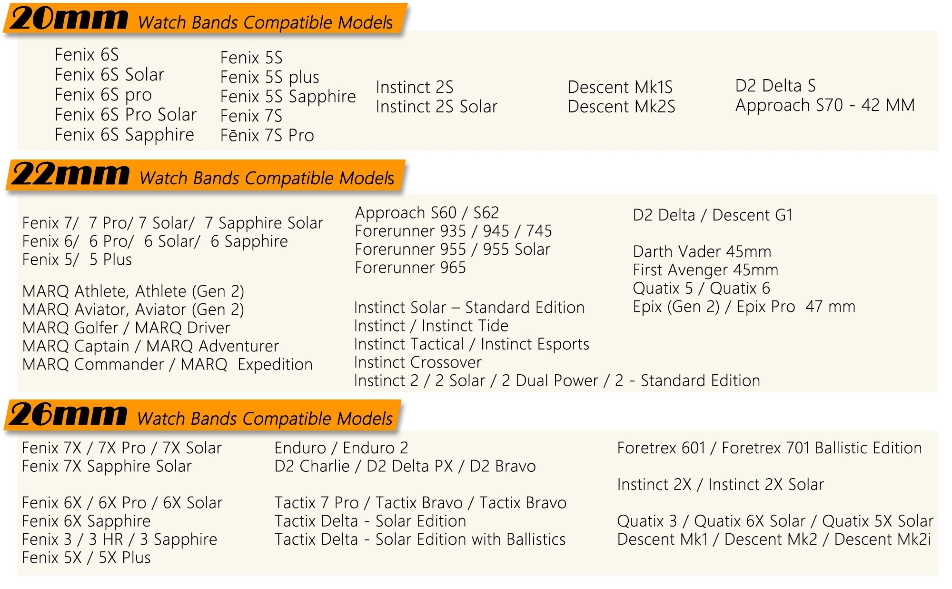952x589 pixels.
Task: Select the Quatix 5 / Quatix 6 line
Action: click(701, 288)
